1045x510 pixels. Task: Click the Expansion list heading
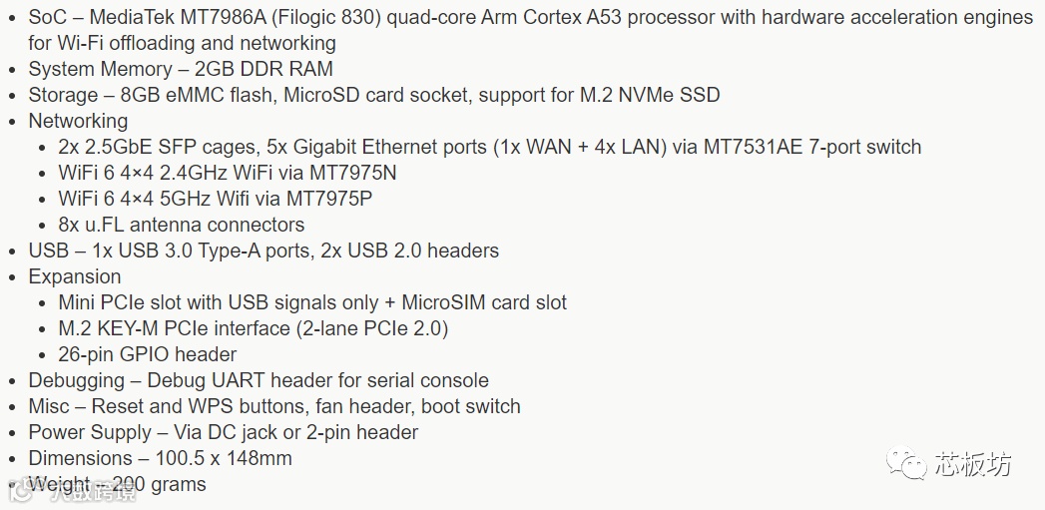(75, 276)
